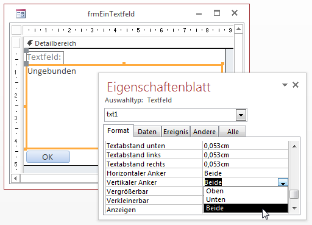Close the frmEinTextfeld window
The height and width of the screenshot is (225, 312).
(x=235, y=13)
